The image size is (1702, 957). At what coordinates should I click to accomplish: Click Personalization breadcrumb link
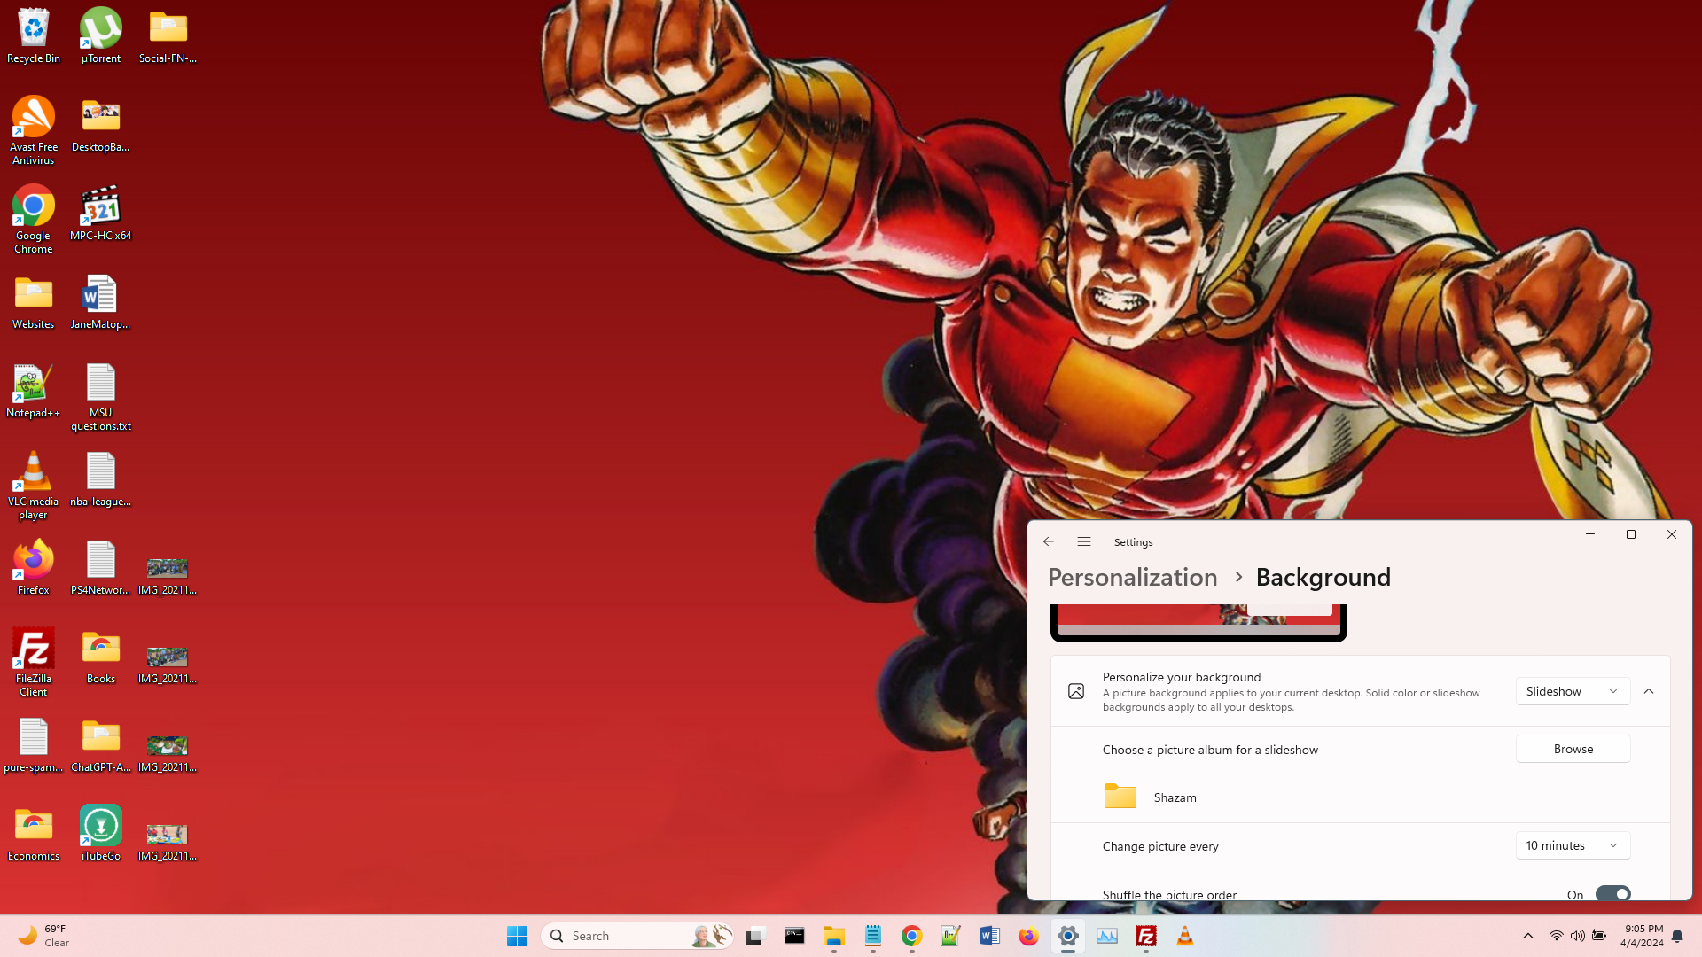tap(1132, 577)
